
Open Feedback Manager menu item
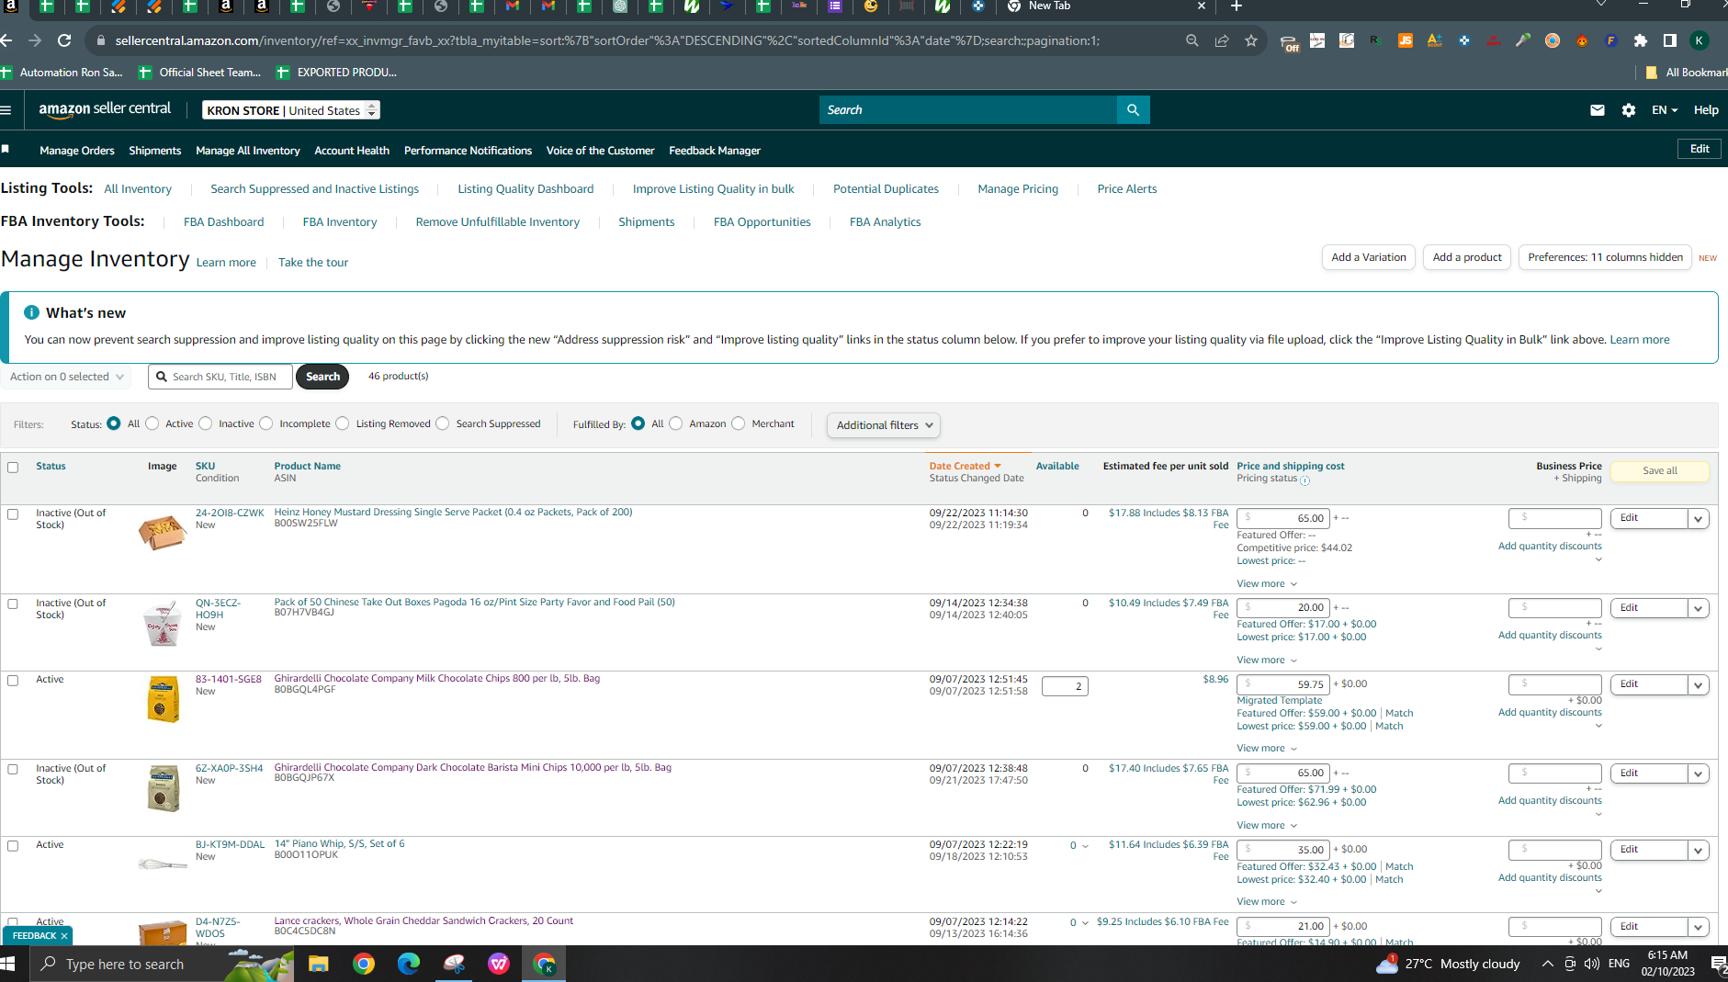point(715,151)
